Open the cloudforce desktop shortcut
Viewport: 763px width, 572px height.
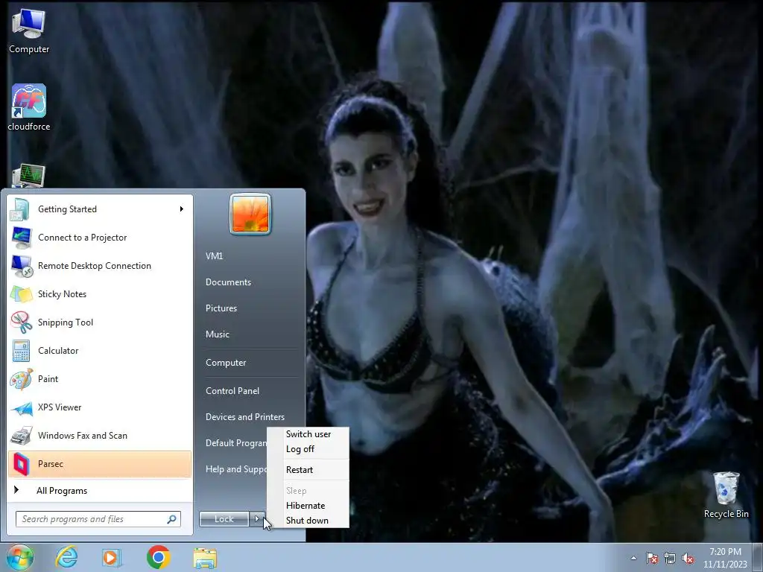coord(29,107)
